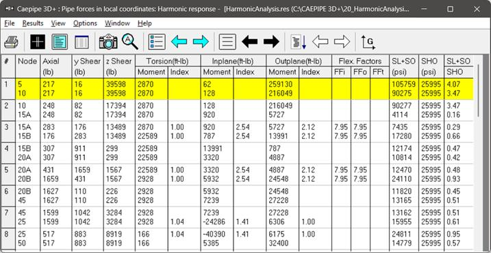This screenshot has width=491, height=253.
Task: Click the lines list icon
Action: coord(227,42)
